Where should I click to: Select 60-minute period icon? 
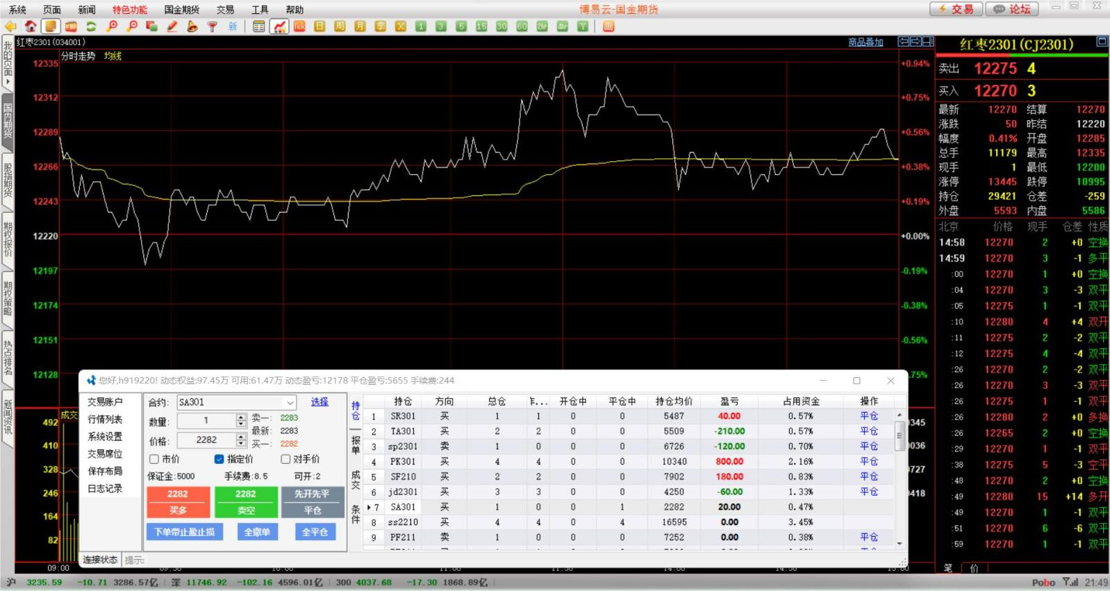[x=522, y=26]
